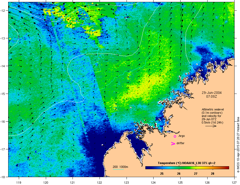
Task: Click longitude axis label 122
Action: [100, 182]
